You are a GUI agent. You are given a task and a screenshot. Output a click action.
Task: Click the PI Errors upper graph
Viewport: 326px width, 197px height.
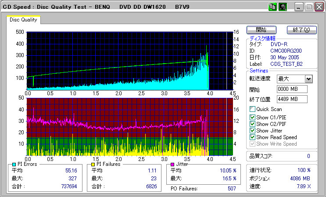tap(130, 61)
